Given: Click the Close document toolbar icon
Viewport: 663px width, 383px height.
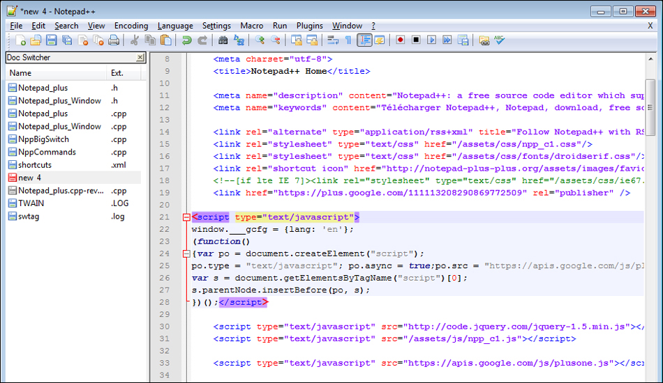Looking at the screenshot, I should pos(83,40).
